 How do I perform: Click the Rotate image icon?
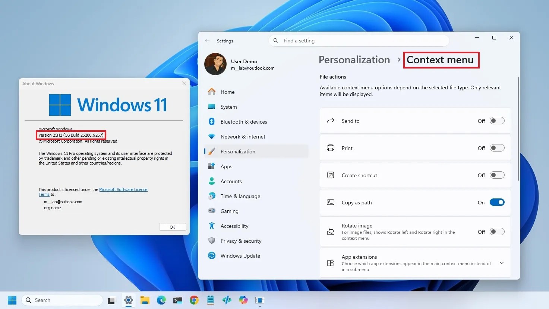[x=331, y=232]
